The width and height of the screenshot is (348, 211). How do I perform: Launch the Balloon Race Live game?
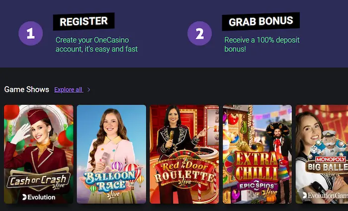pos(111,154)
